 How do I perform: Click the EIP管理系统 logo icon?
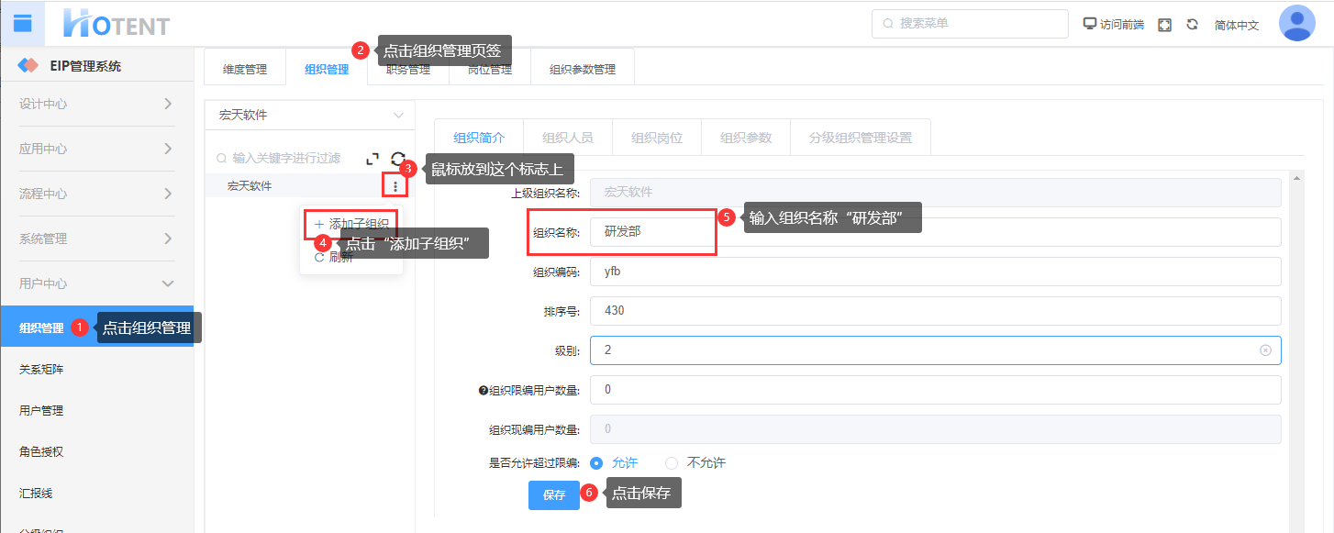28,66
